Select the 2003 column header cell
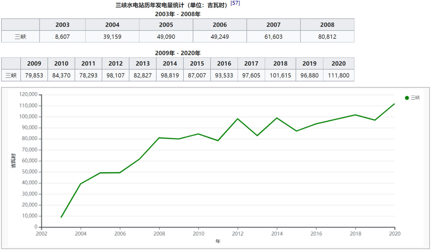The width and height of the screenshot is (431, 250). 62,25
